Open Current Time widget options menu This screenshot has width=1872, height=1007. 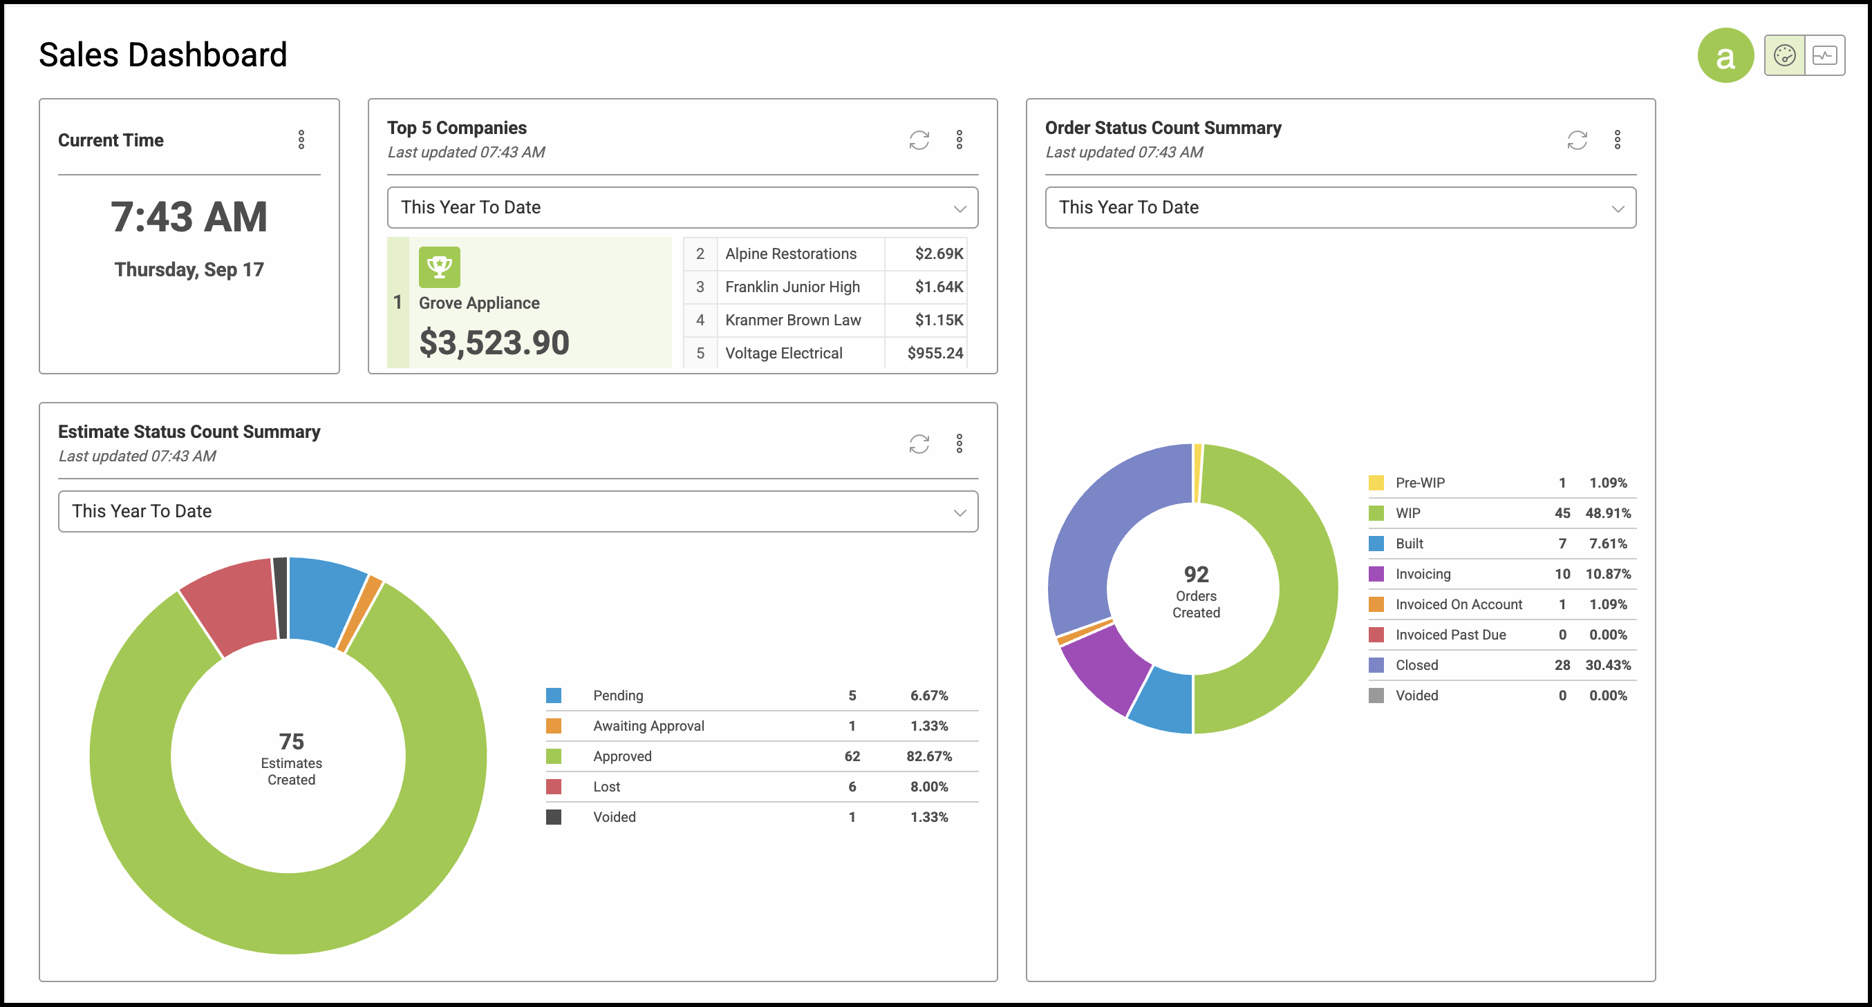[x=301, y=140]
